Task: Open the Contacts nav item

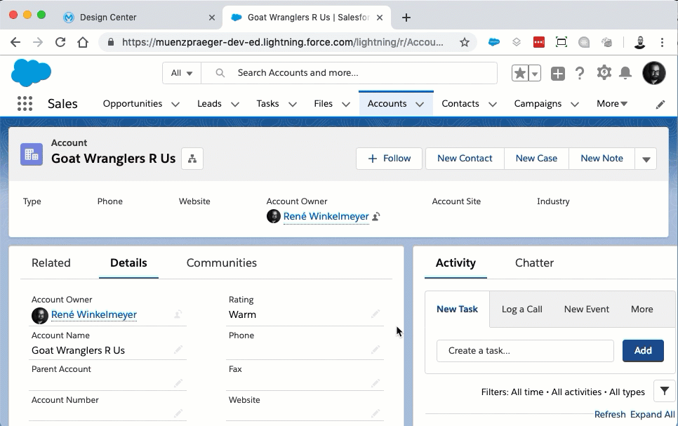Action: tap(460, 103)
